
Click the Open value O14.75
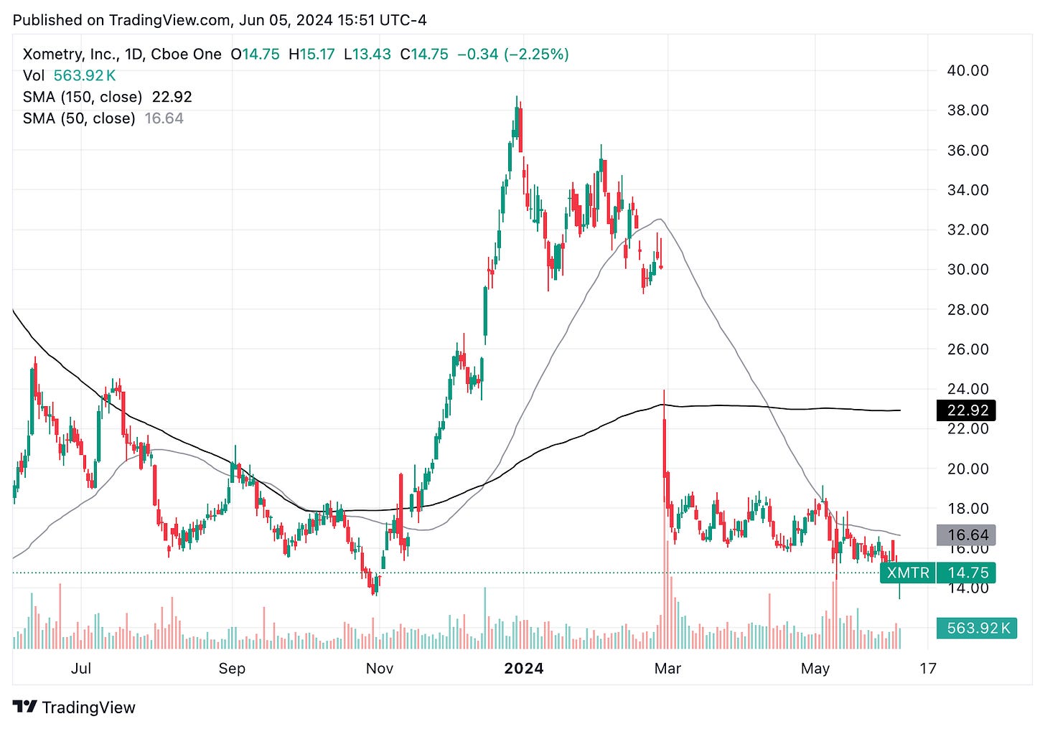(256, 55)
